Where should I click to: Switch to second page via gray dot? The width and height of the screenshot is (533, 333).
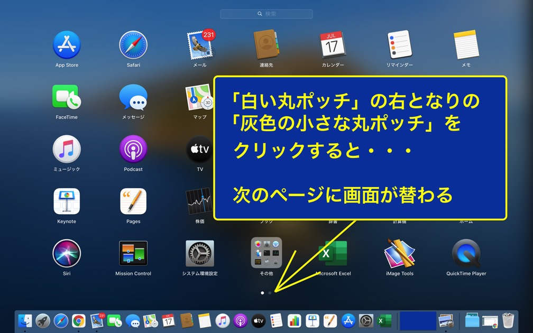pos(270,292)
